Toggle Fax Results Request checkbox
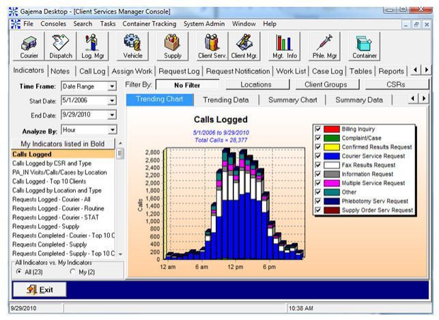Screen dimensions: 439x320 pyautogui.click(x=317, y=165)
